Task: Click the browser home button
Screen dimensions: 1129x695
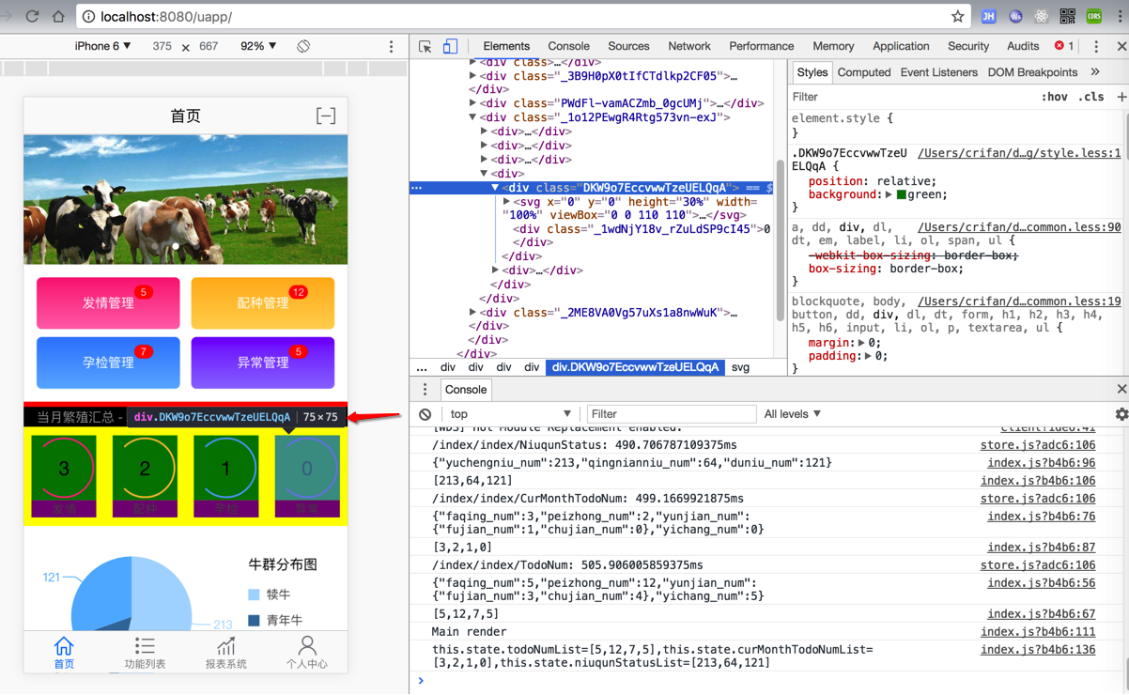Action: pyautogui.click(x=58, y=16)
